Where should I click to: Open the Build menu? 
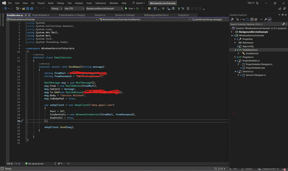click(50, 3)
